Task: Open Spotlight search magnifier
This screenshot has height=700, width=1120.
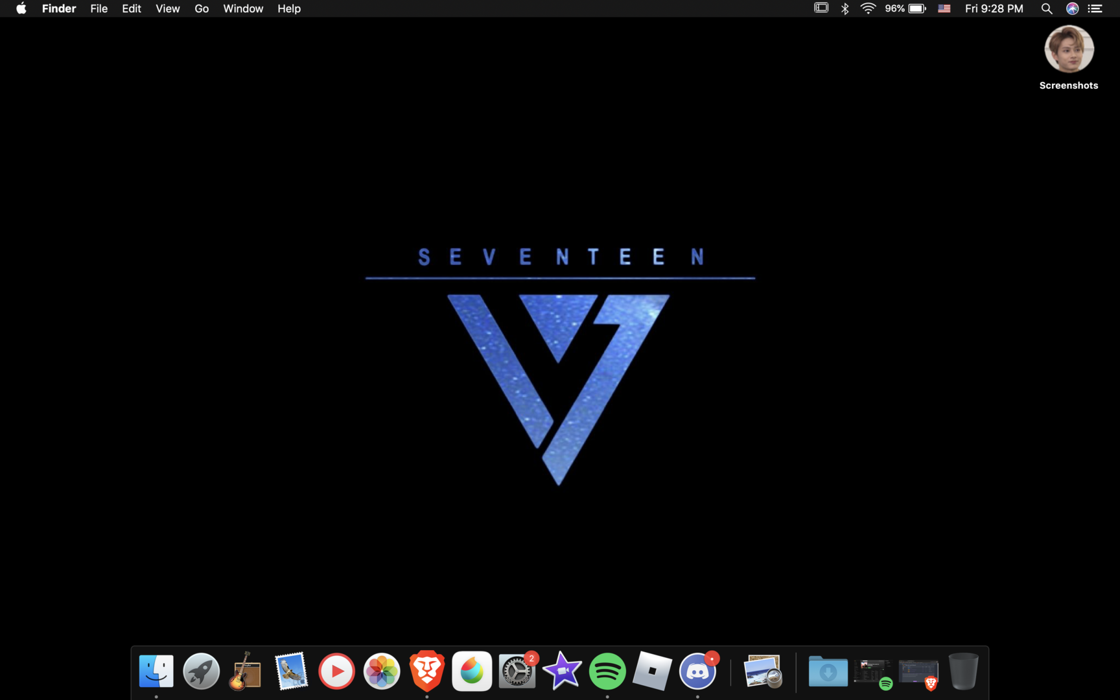Action: (x=1047, y=8)
